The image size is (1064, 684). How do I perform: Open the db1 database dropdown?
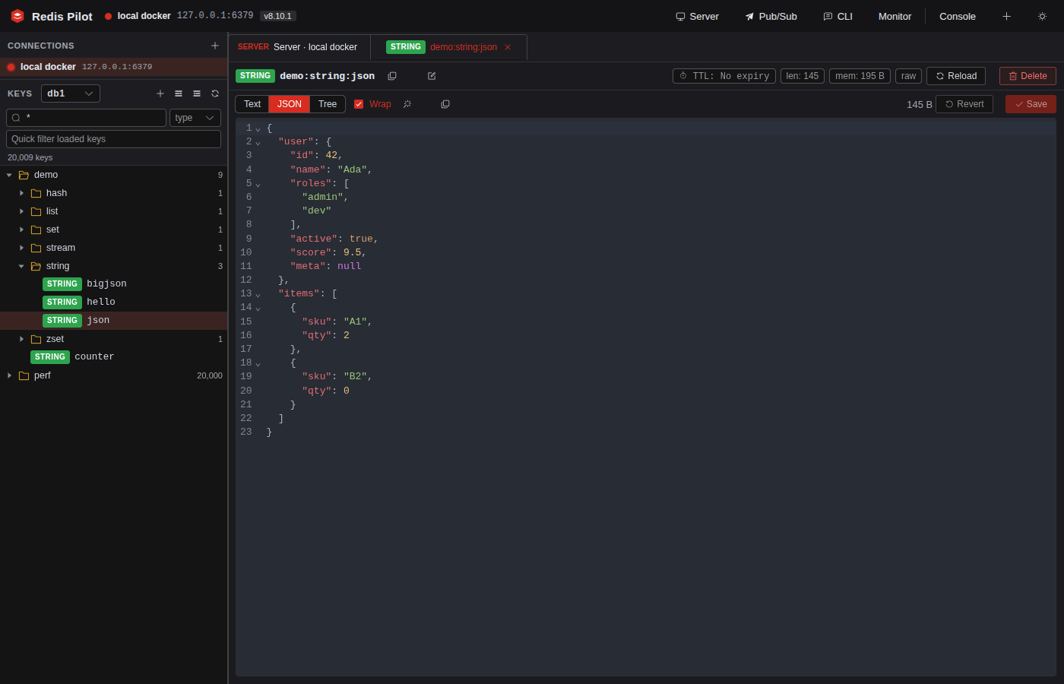71,93
